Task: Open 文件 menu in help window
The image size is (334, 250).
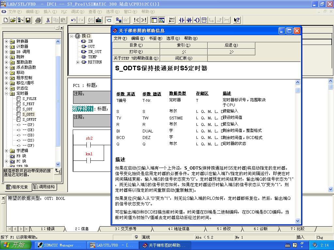Action: coord(120,38)
